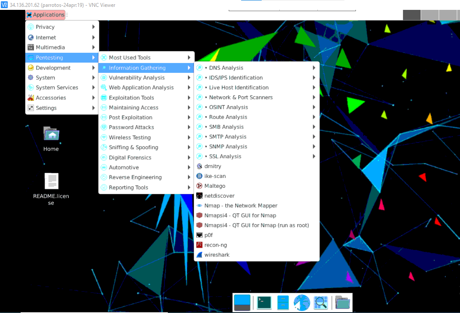Click the Privacy menu icon

(x=31, y=27)
